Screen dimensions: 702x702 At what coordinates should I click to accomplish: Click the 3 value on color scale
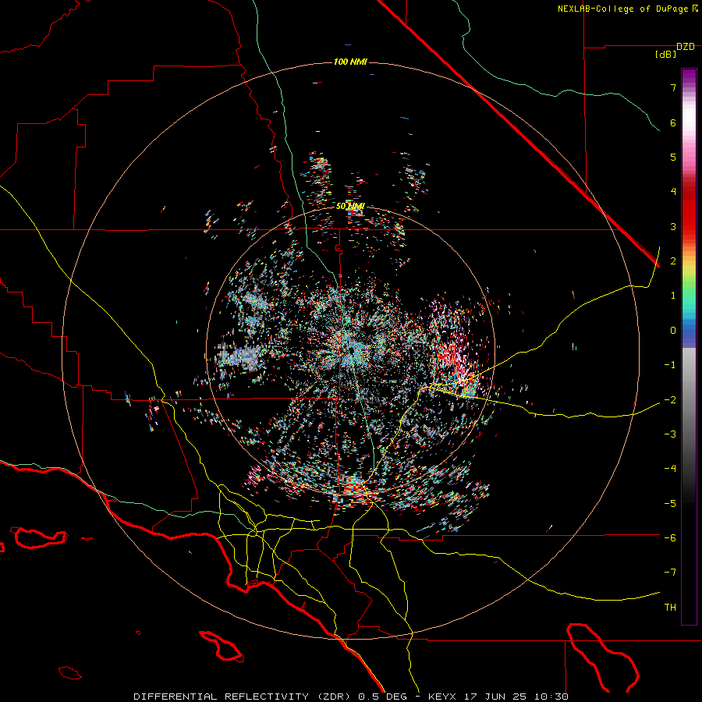click(x=673, y=226)
